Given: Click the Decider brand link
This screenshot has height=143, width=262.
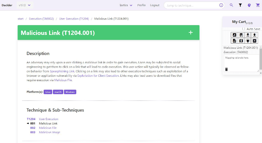Looking at the screenshot, I should [x=7, y=5].
